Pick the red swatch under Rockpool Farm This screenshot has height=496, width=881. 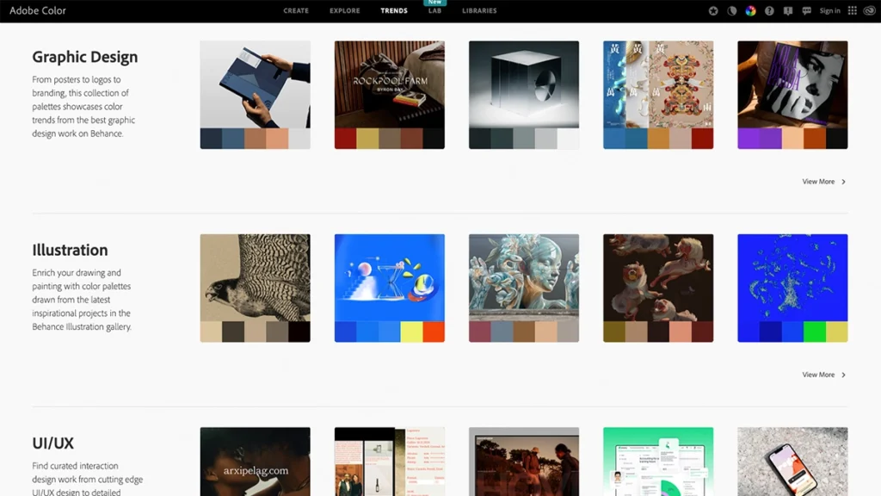pos(345,139)
